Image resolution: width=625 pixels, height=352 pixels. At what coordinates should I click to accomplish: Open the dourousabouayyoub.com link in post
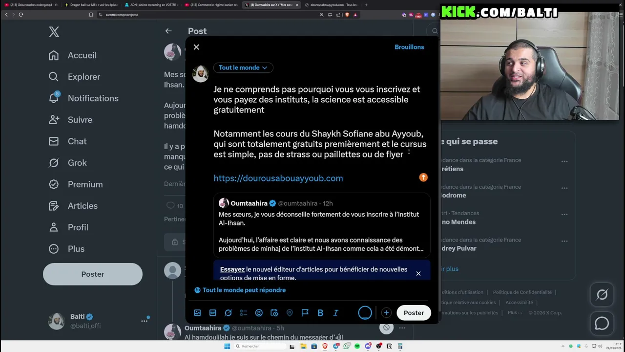[278, 178]
